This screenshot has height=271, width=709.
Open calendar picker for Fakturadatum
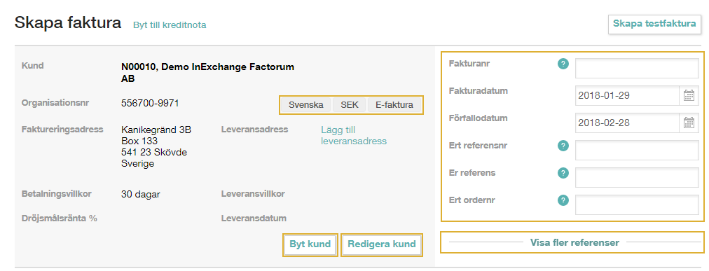click(689, 96)
